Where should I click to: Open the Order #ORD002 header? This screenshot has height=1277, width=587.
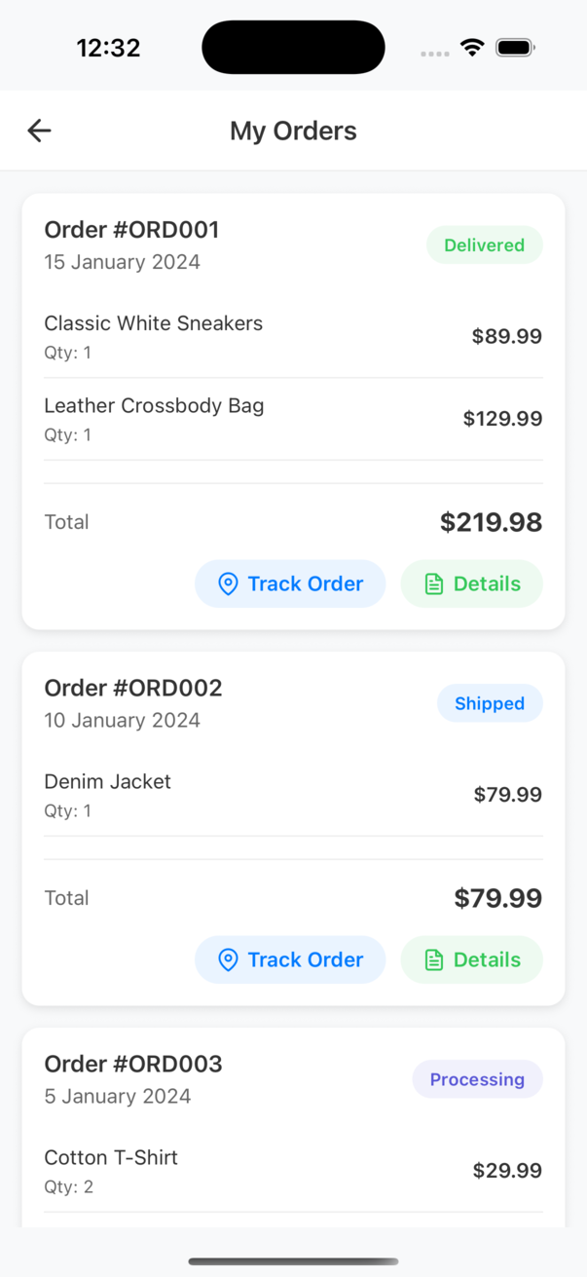point(133,688)
